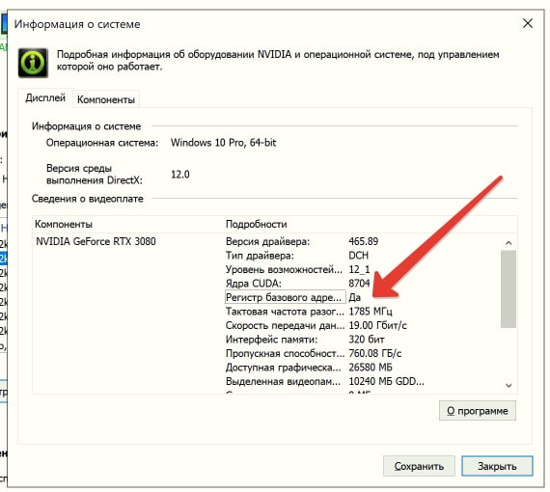
Task: Click the Сохранить button
Action: click(419, 466)
